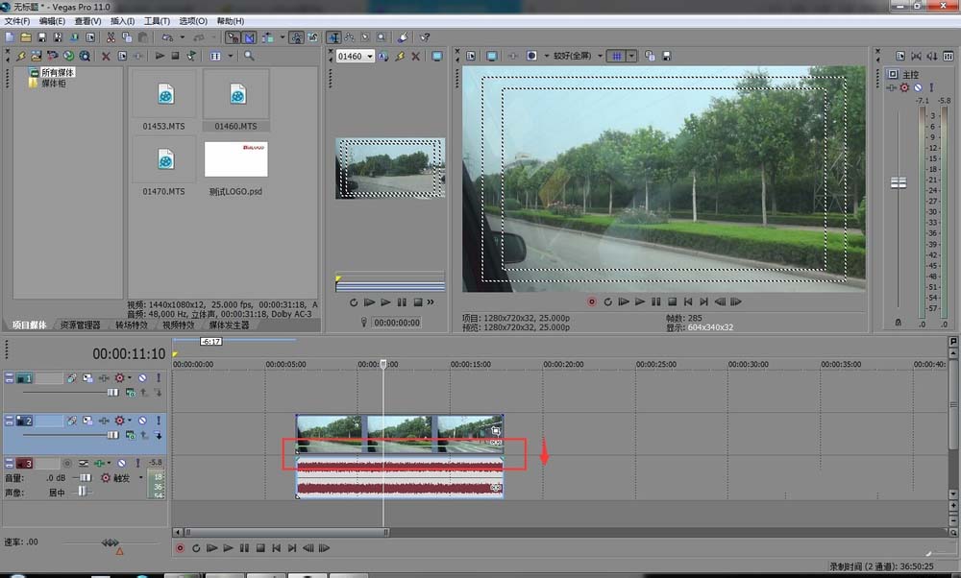This screenshot has height=578, width=961.
Task: Remove selected media with red X
Action: 106,56
